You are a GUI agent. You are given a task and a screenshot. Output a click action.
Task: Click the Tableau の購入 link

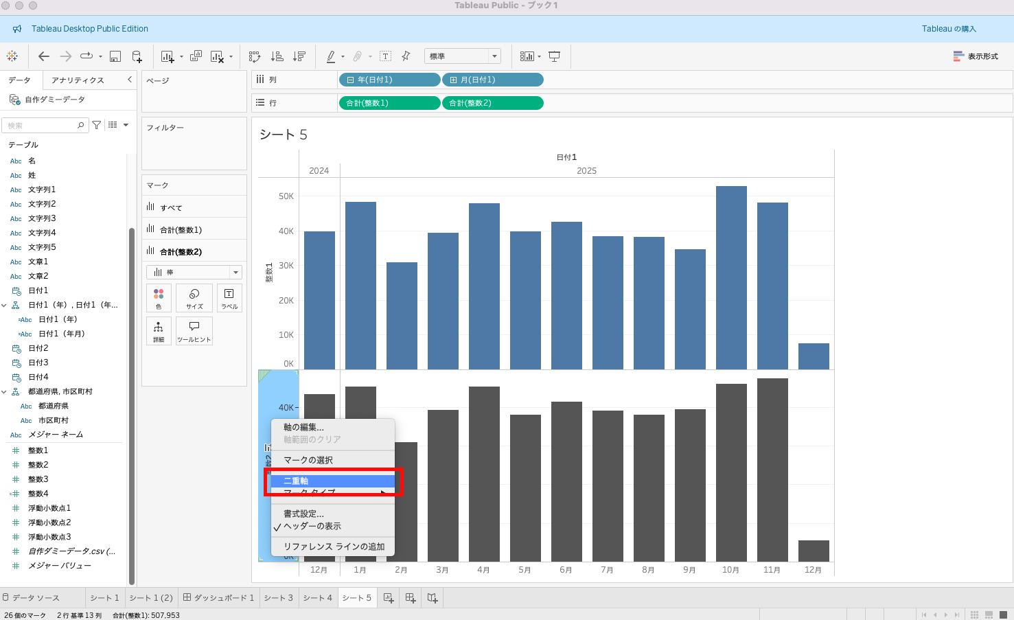(949, 29)
